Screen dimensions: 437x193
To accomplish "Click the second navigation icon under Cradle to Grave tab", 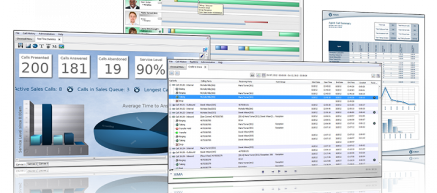I will [177, 73].
